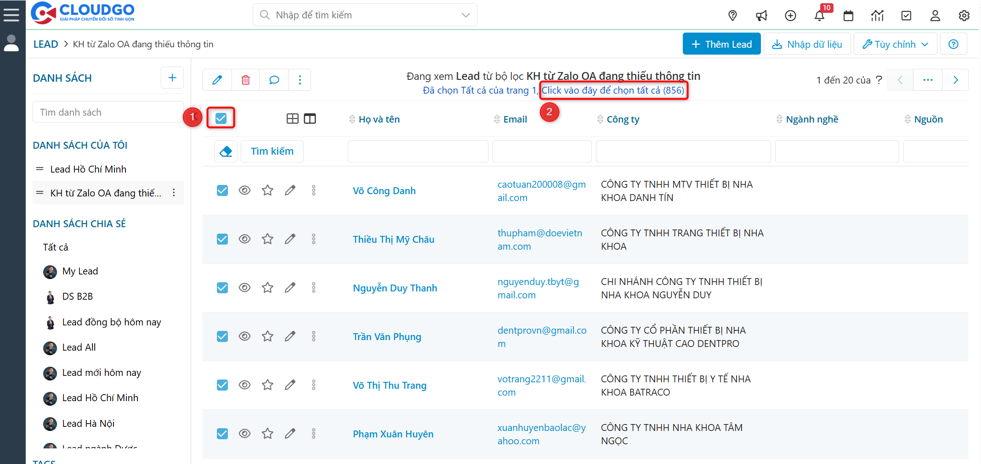Expand the Tùy chỉnh dropdown
Viewport: 981px width, 464px height.
pos(895,44)
